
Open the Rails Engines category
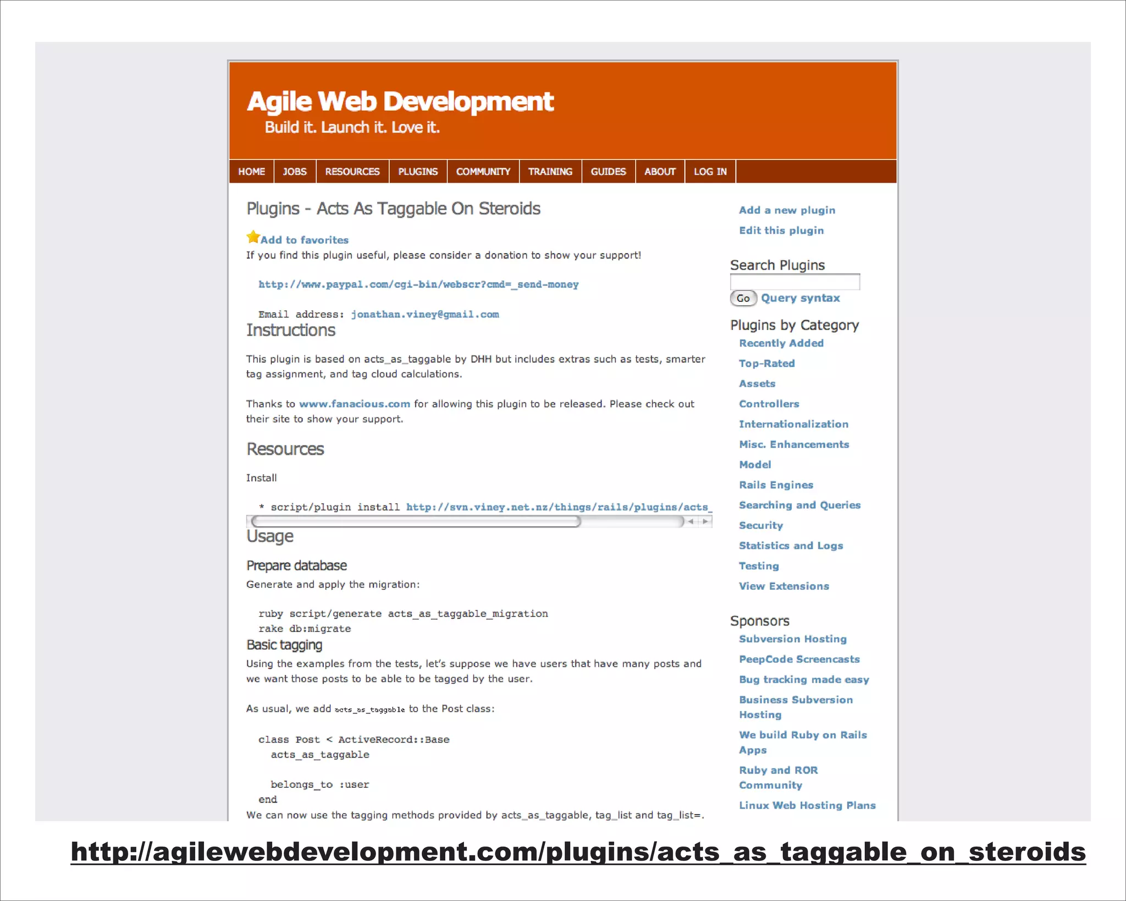pyautogui.click(x=776, y=485)
